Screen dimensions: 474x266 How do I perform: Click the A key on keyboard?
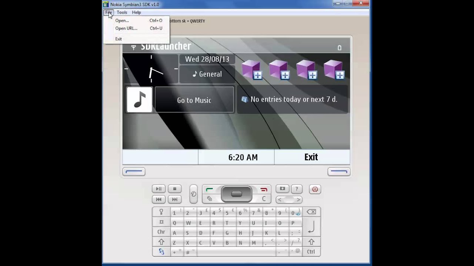click(x=177, y=233)
